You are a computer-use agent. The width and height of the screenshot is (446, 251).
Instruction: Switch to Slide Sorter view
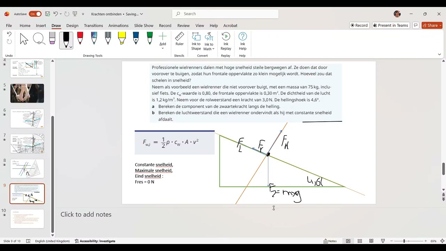[x=360, y=241]
